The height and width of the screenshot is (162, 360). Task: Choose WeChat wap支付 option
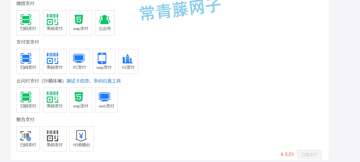click(81, 23)
